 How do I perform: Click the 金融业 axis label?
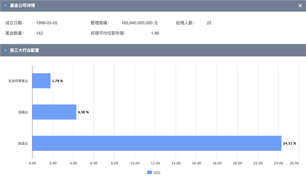23,112
